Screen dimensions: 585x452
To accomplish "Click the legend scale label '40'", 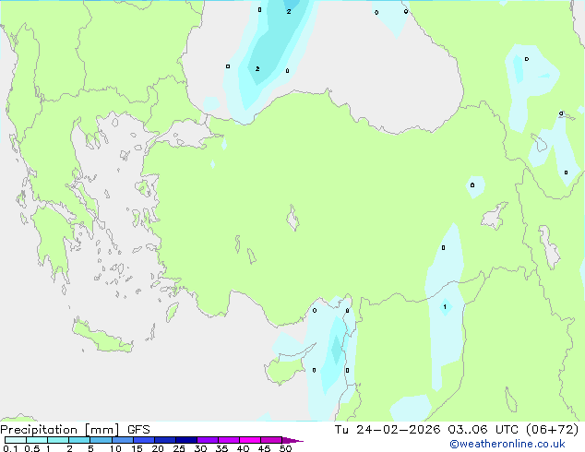I will tap(243, 448).
